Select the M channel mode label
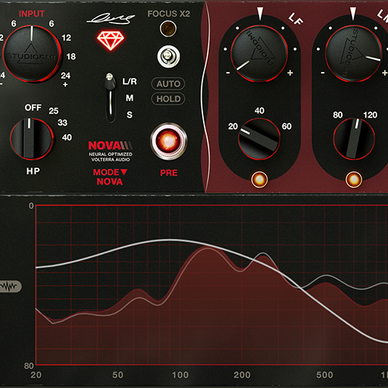Viewport: 388px width, 388px height. (x=130, y=98)
